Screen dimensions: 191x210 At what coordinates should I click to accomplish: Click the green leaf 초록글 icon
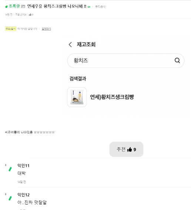coord(6,7)
